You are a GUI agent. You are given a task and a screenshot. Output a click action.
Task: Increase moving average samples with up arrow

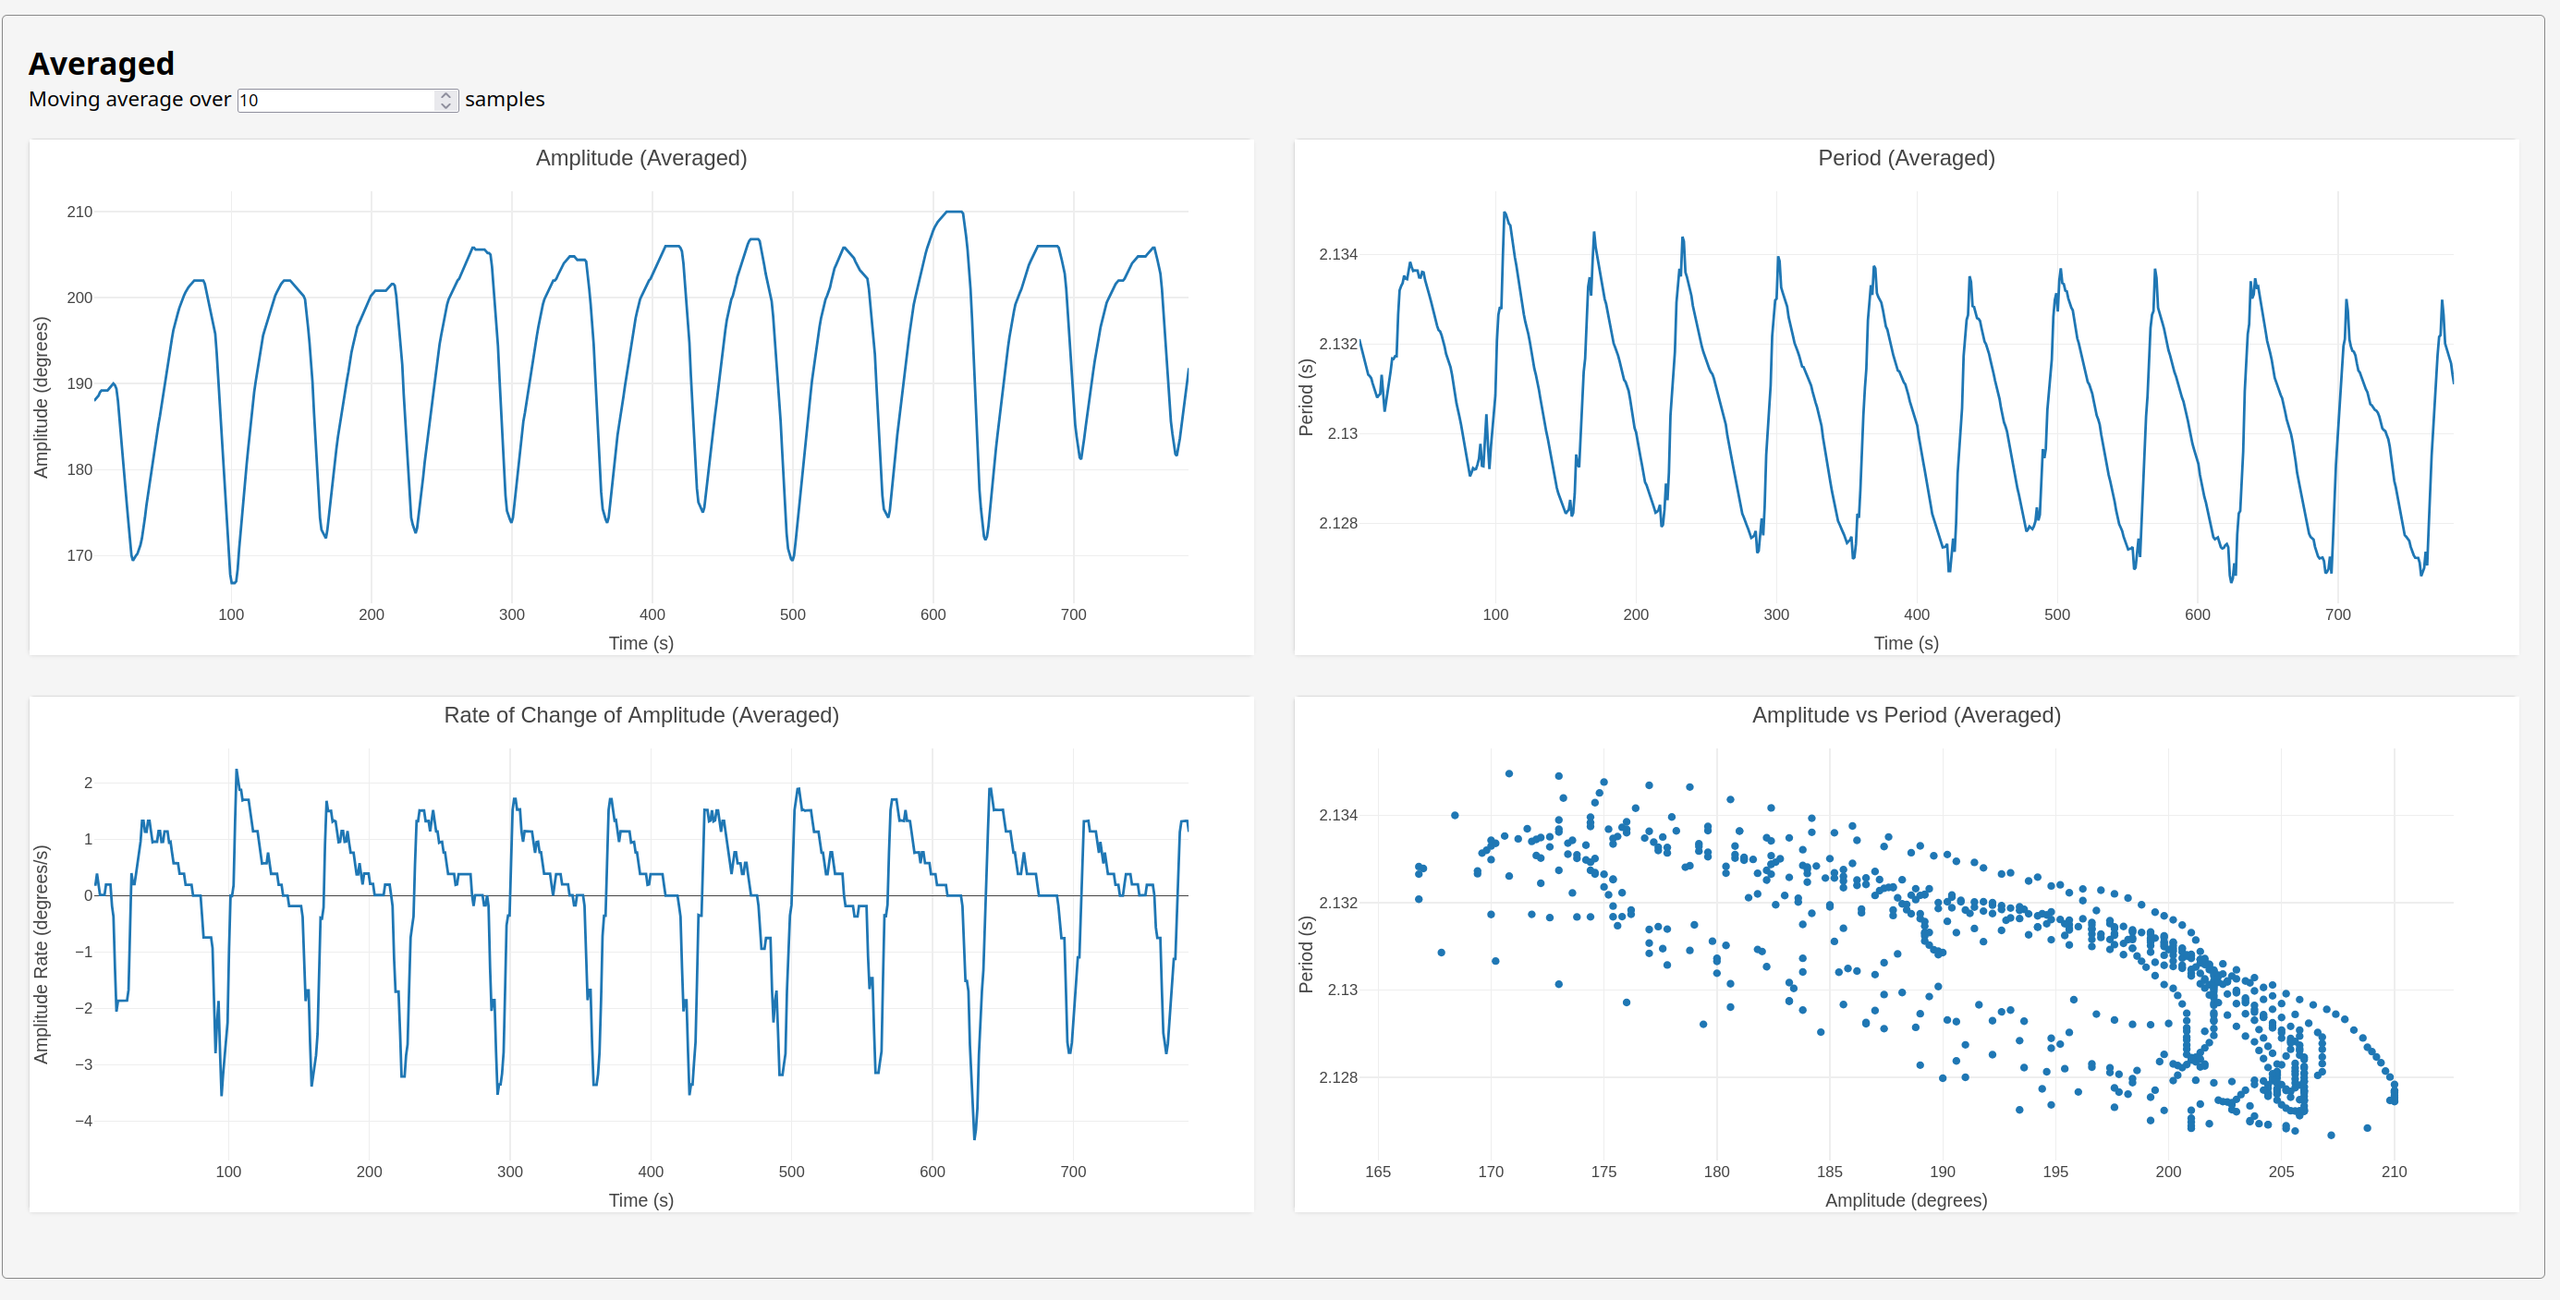(446, 95)
